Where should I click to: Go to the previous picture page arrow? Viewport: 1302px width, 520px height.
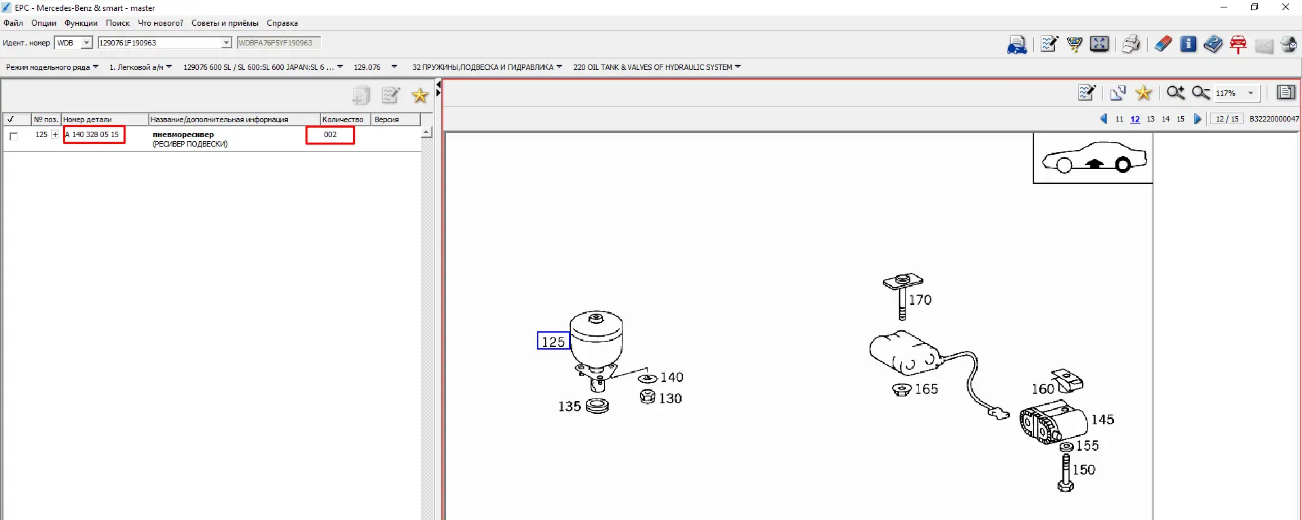(1104, 119)
